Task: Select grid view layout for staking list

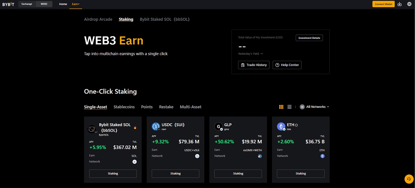Action: (281, 106)
